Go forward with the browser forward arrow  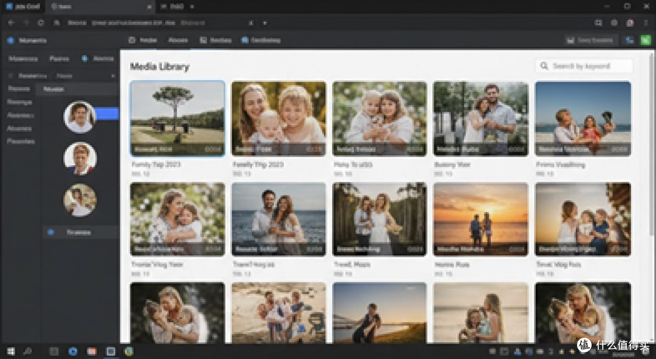(x=26, y=22)
